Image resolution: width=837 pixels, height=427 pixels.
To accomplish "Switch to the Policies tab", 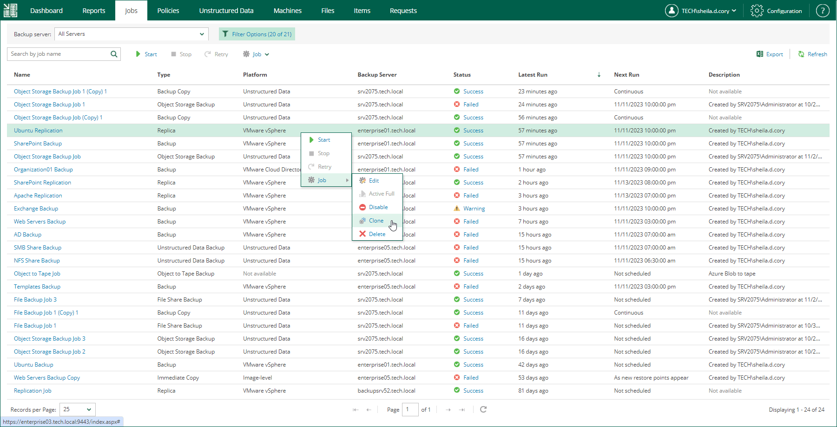I will pos(168,10).
